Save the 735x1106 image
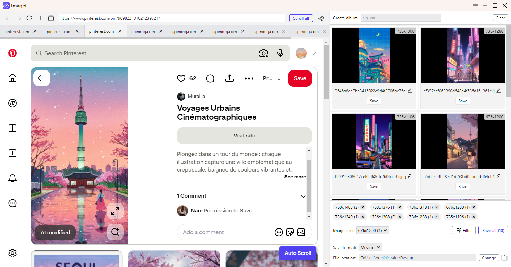 (x=374, y=186)
